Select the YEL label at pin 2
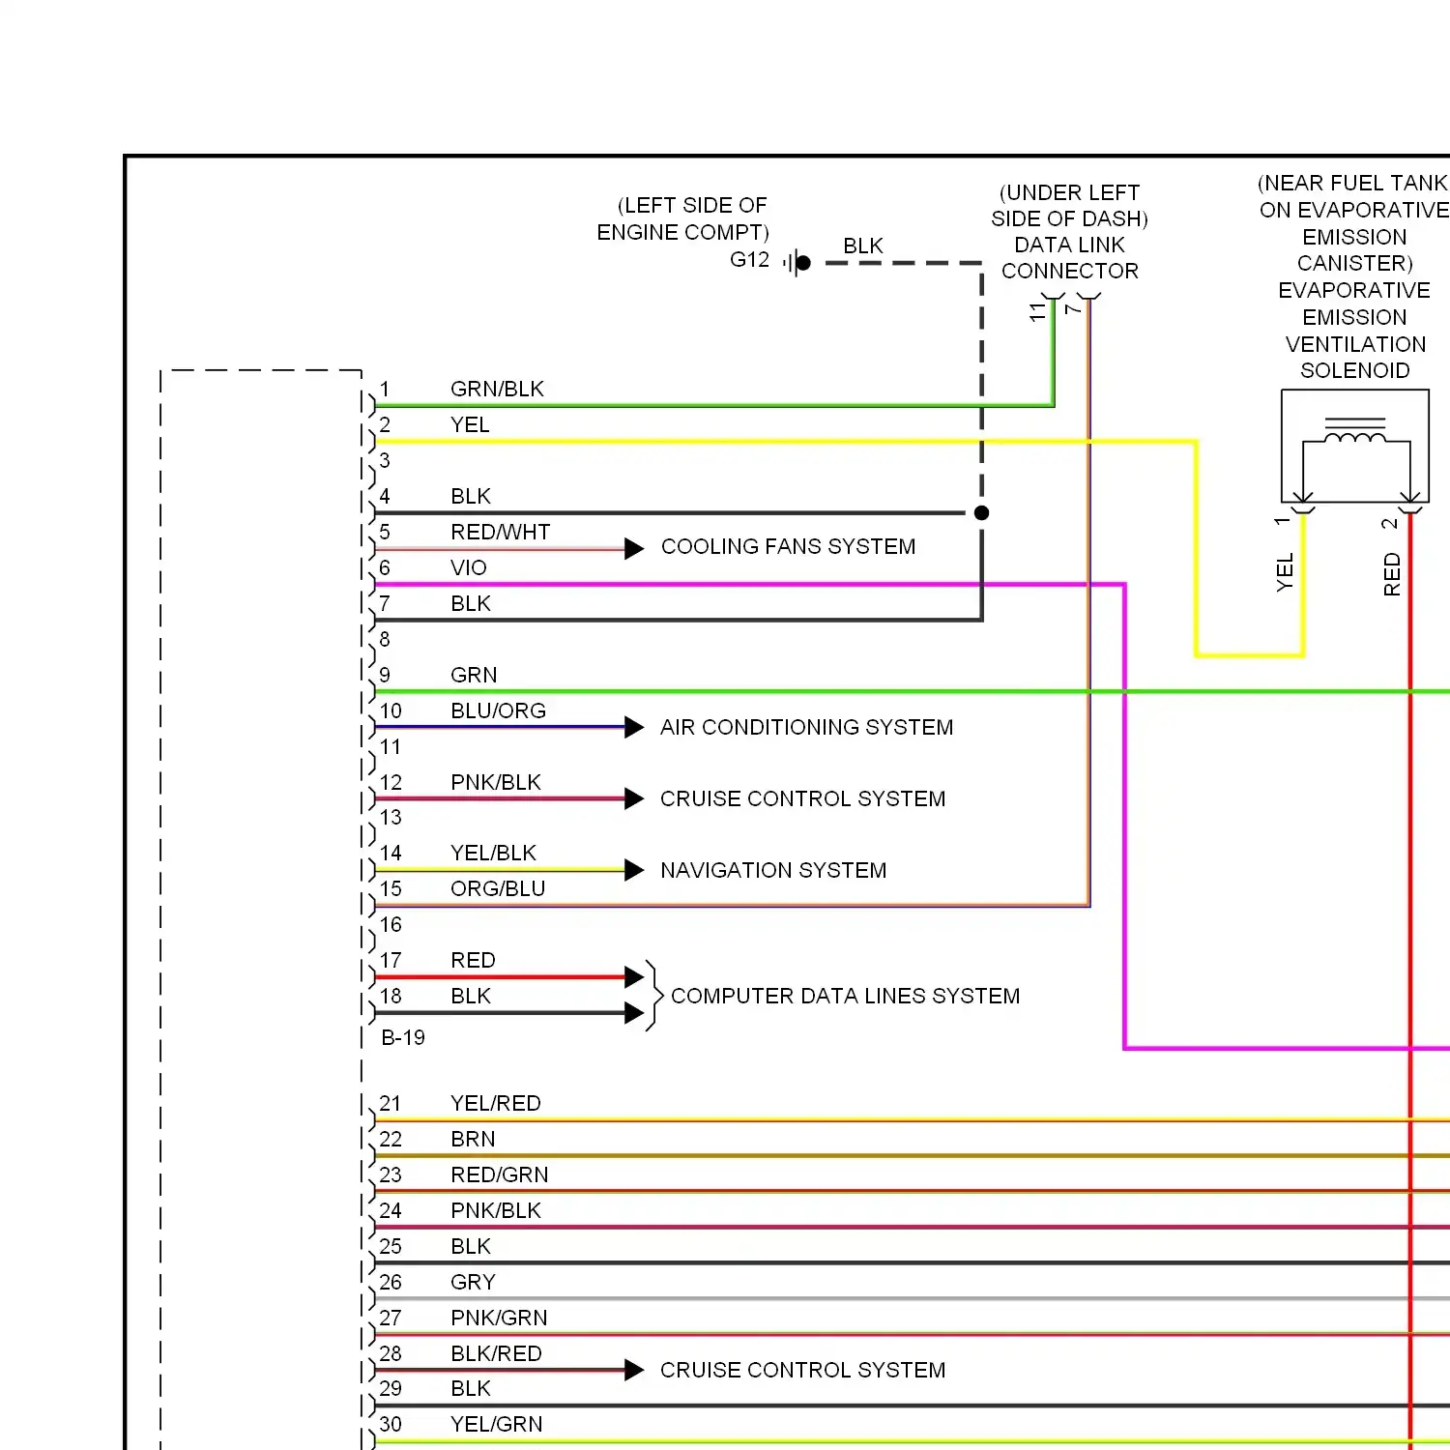1450x1450 pixels. coord(470,424)
